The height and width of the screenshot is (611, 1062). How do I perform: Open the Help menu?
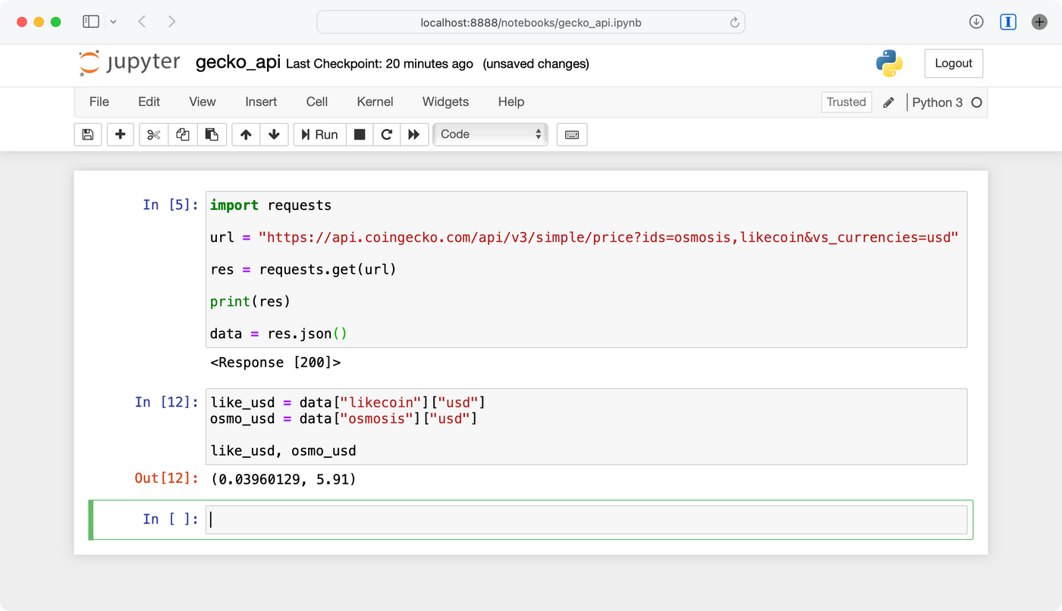(x=511, y=102)
